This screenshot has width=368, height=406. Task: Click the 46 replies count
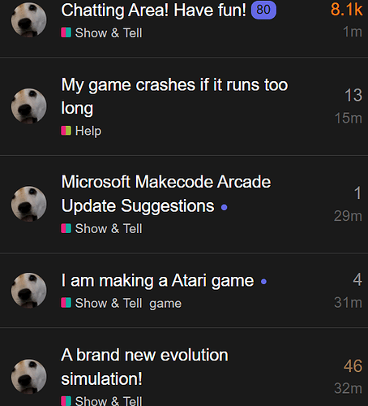pos(353,366)
